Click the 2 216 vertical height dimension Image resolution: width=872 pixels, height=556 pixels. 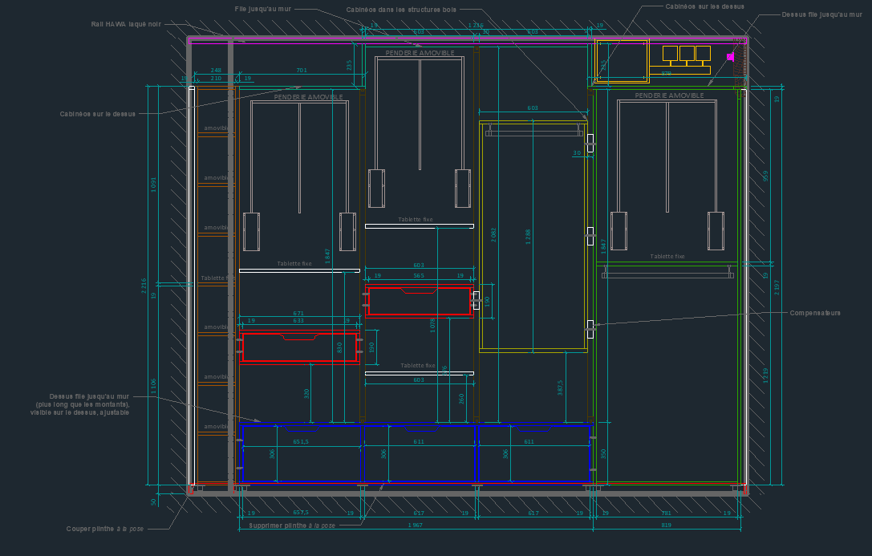pyautogui.click(x=144, y=286)
